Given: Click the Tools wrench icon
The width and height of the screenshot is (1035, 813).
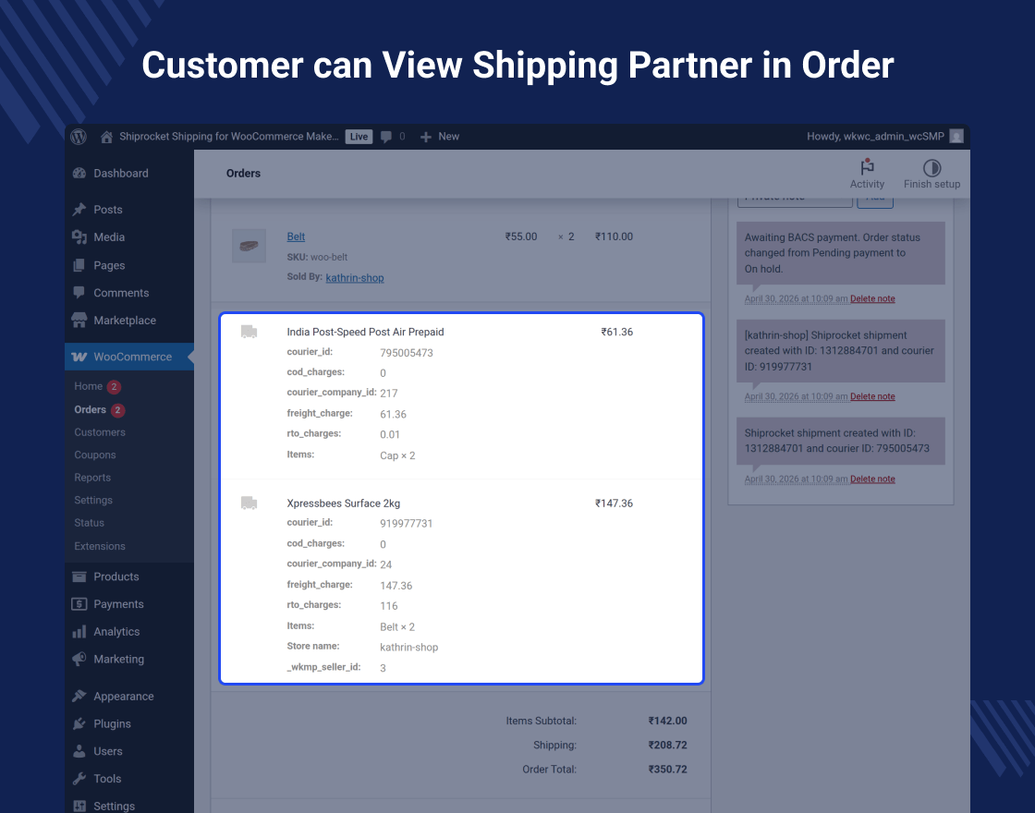Looking at the screenshot, I should coord(79,779).
